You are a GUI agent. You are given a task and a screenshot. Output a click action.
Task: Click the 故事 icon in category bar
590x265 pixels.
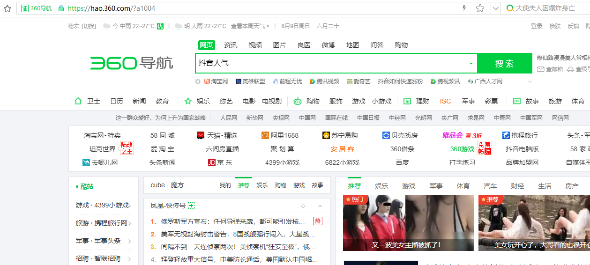(x=517, y=101)
